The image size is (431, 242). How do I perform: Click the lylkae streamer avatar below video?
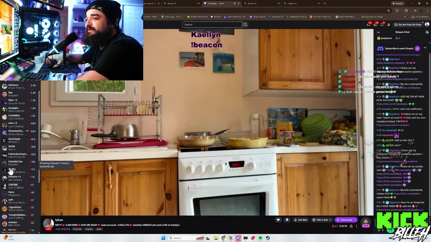[48, 224]
